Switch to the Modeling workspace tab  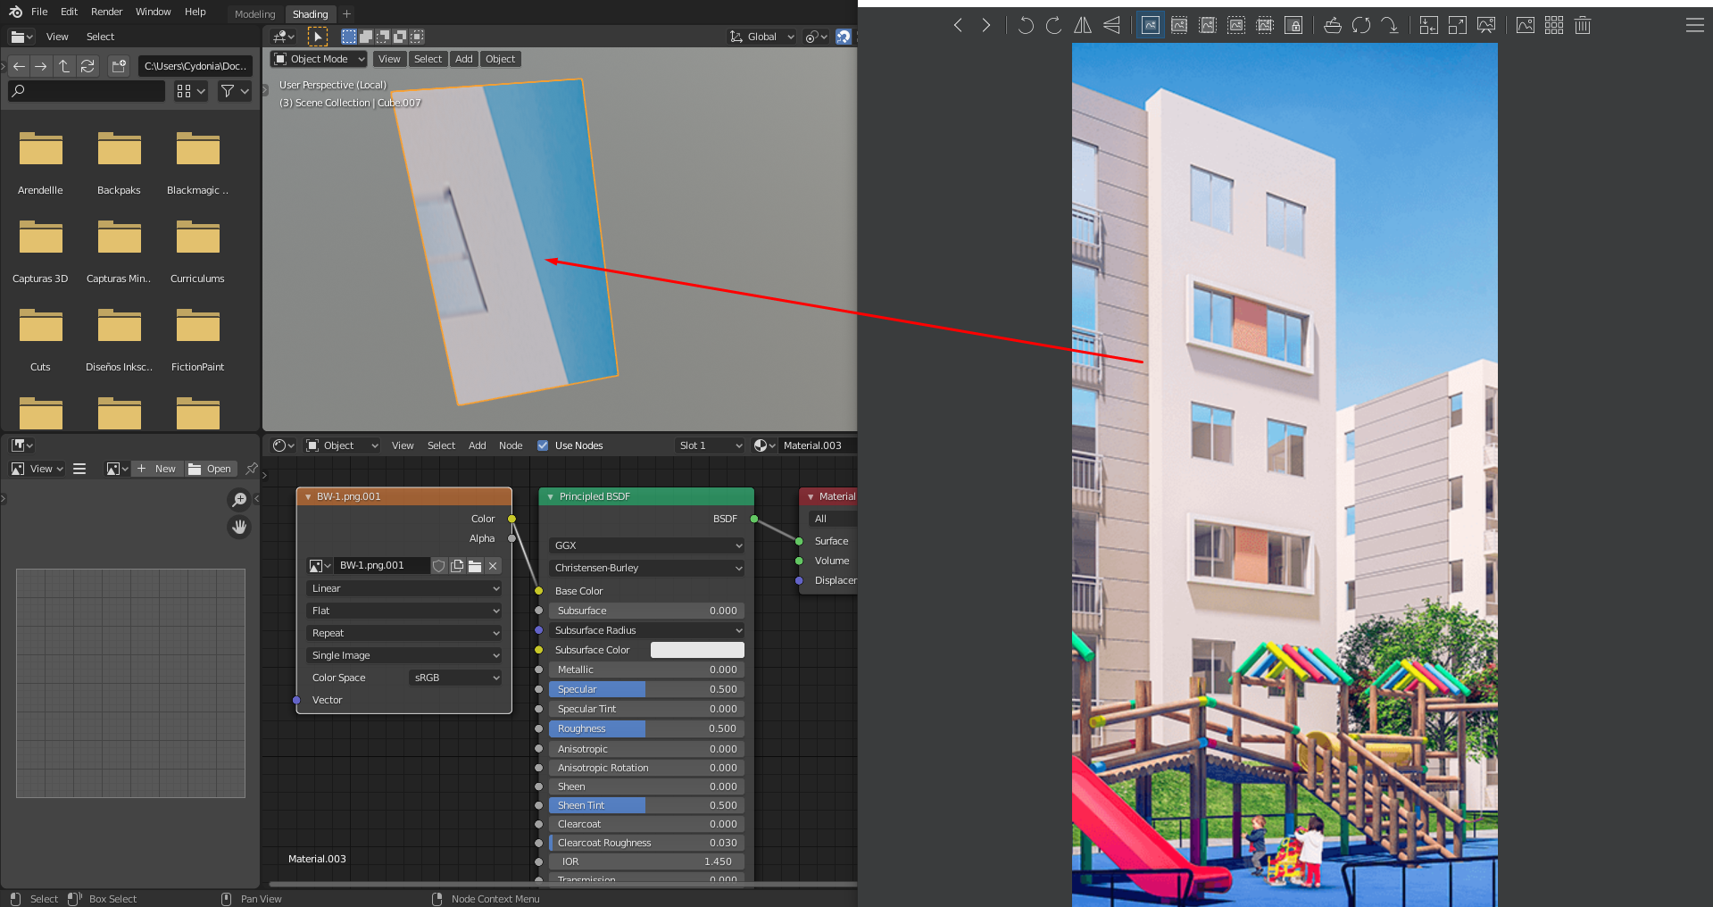[255, 14]
